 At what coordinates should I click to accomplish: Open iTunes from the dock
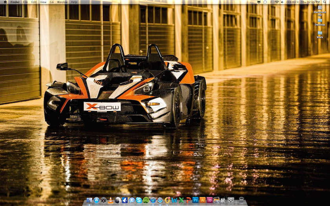coord(153,200)
